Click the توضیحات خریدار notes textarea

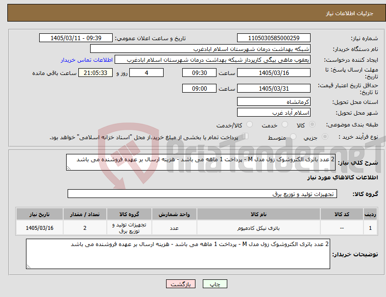[x=178, y=254]
